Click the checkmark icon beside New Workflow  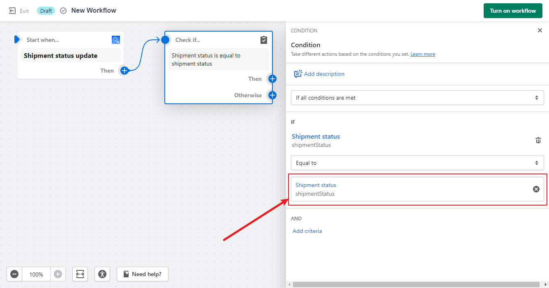pos(63,11)
